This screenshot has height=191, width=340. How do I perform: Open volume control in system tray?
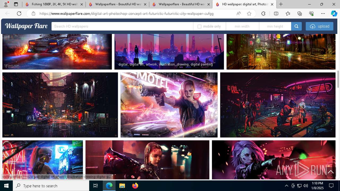pos(306,186)
